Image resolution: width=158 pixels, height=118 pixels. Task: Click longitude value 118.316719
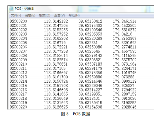click(x=55, y=43)
